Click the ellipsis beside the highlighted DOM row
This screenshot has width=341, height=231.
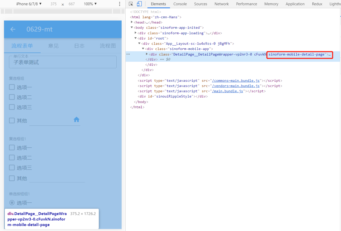128,54
